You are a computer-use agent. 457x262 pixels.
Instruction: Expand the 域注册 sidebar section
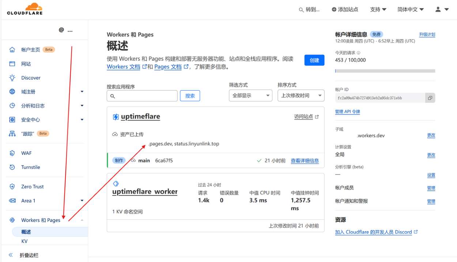(x=82, y=92)
